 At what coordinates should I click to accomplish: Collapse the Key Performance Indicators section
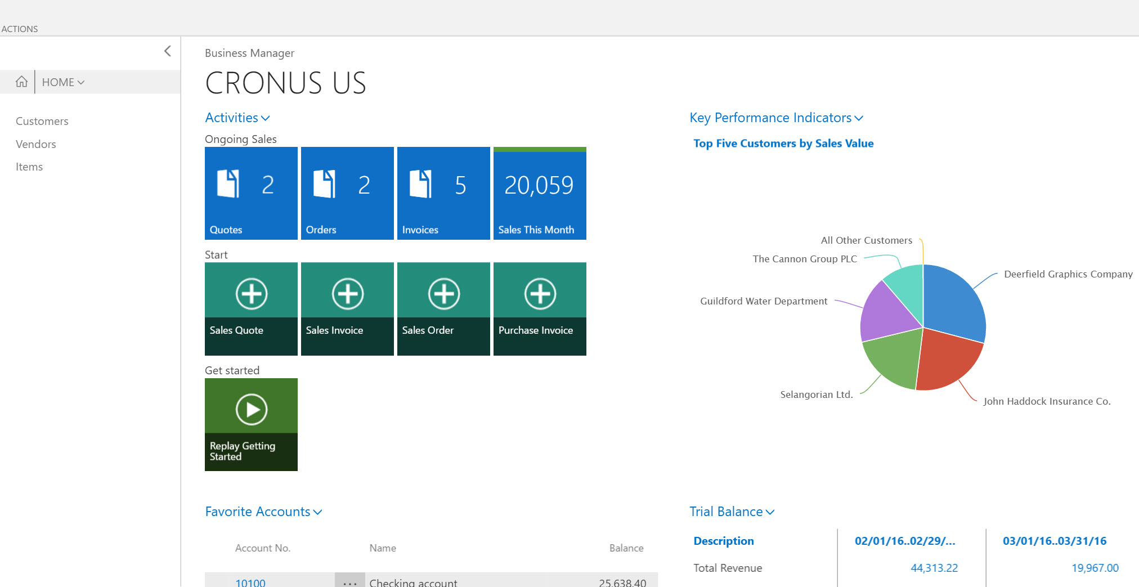(777, 118)
